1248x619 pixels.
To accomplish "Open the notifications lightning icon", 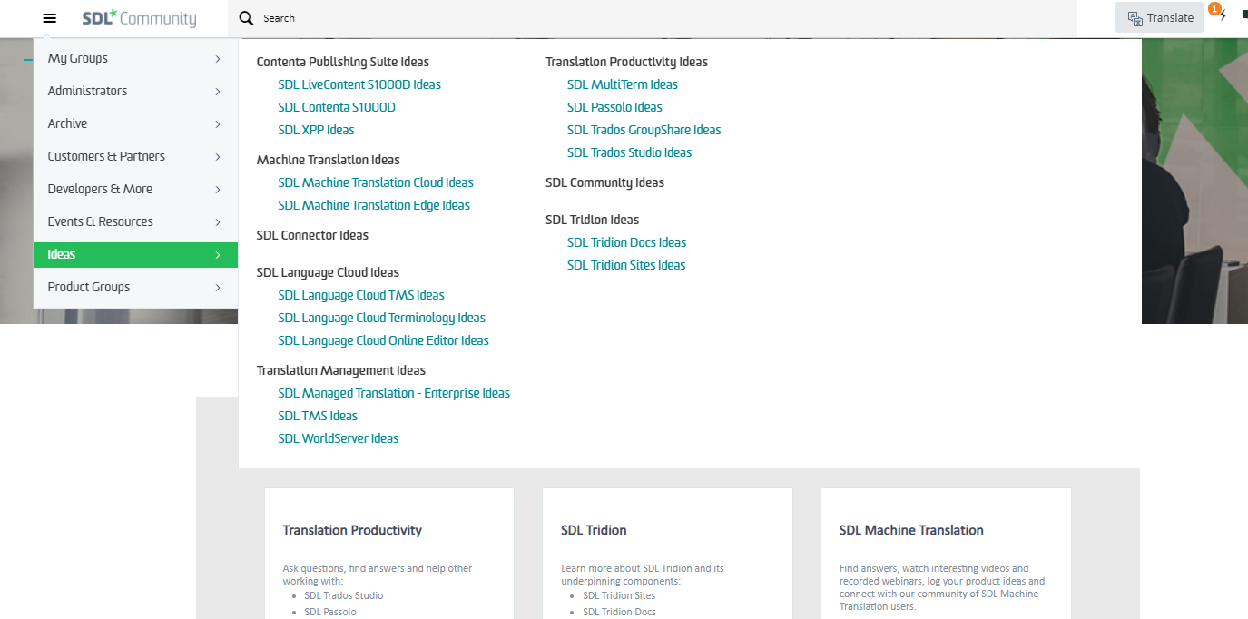I will (x=1223, y=16).
